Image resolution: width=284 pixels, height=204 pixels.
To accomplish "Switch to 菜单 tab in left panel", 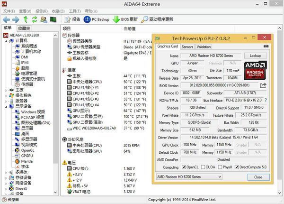I will click(8, 28).
